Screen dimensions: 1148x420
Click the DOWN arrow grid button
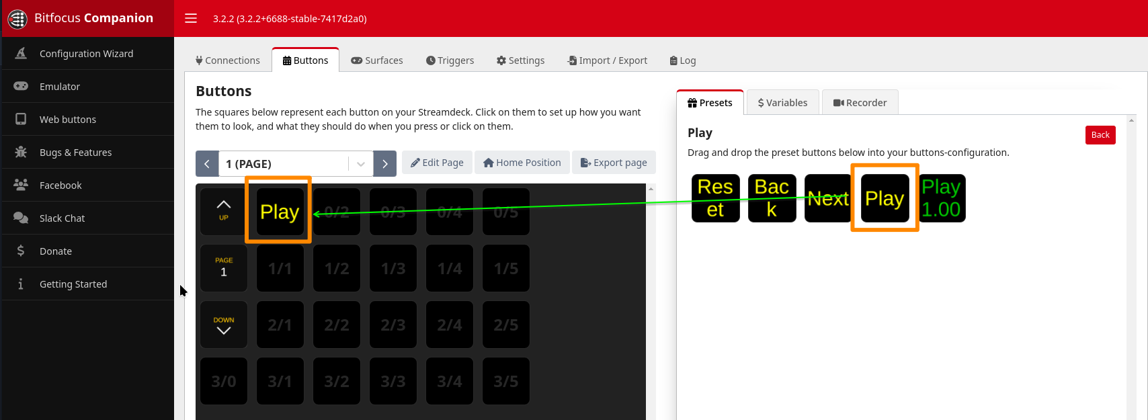click(224, 325)
